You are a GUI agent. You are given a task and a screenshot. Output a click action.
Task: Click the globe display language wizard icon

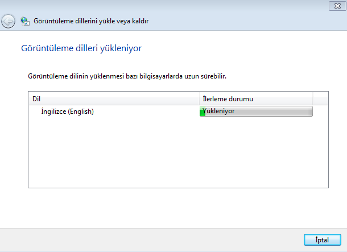(25, 21)
